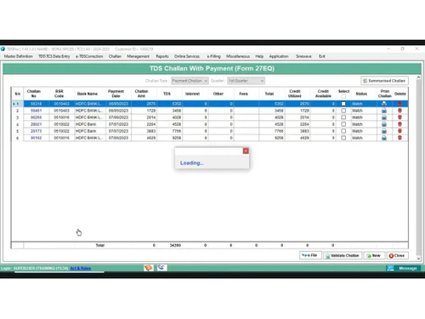425x319 pixels.
Task: Open the e-Filing menu
Action: pyautogui.click(x=213, y=56)
